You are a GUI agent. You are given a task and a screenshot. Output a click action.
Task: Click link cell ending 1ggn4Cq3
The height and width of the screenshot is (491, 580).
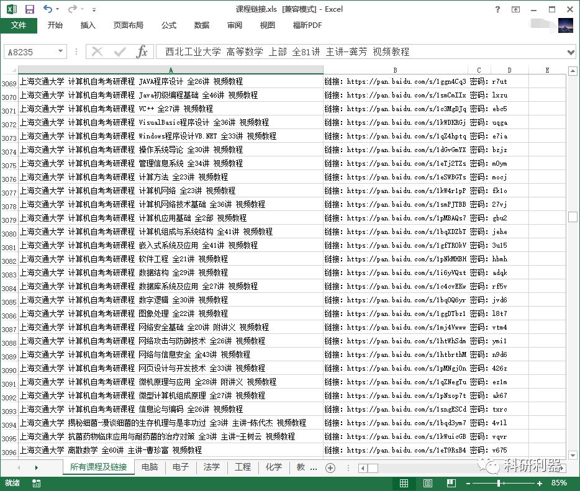coord(396,81)
